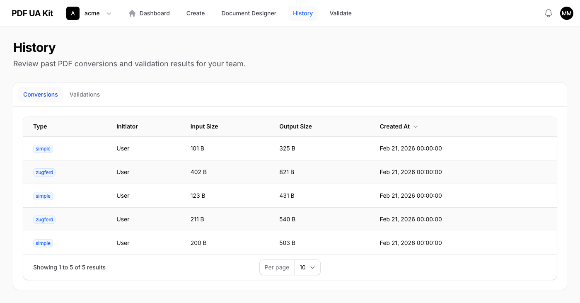The image size is (580, 303).
Task: Click the second zugferd type badge
Action: (x=44, y=219)
